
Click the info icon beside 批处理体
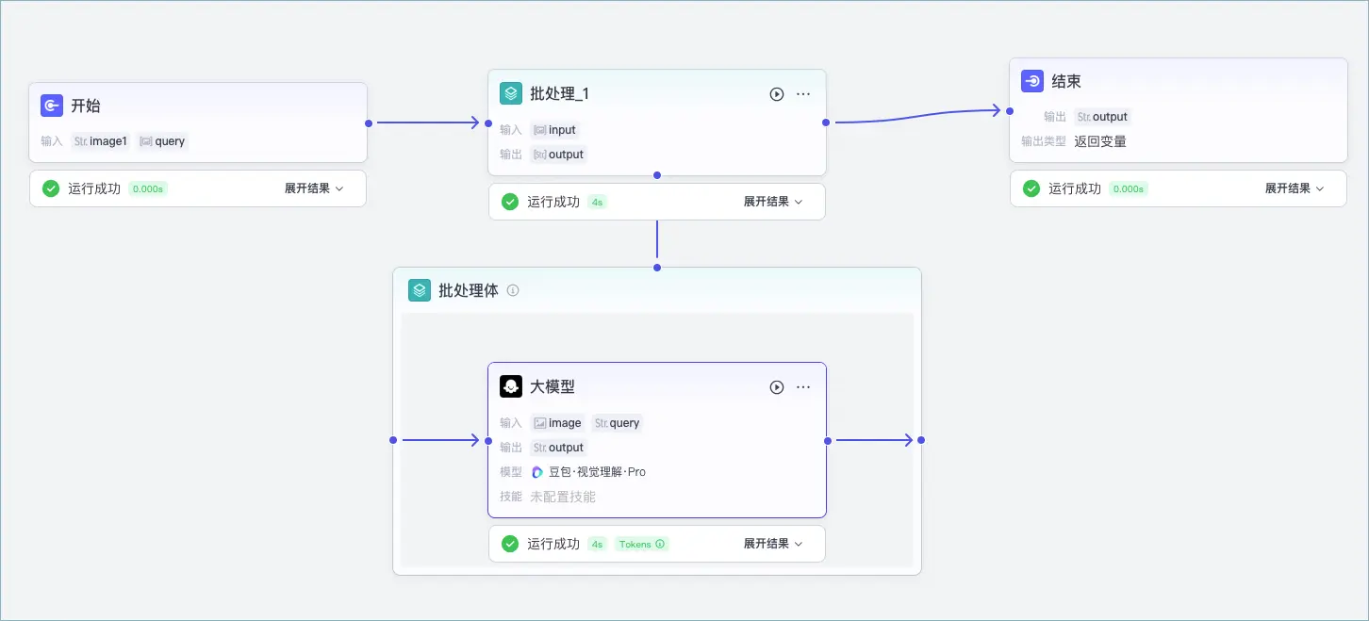[x=513, y=290]
